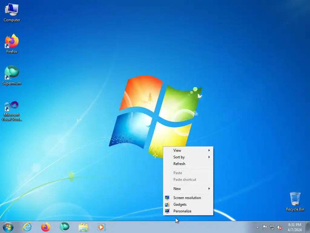
Task: Show hidden tray icons arrow
Action: [257, 227]
